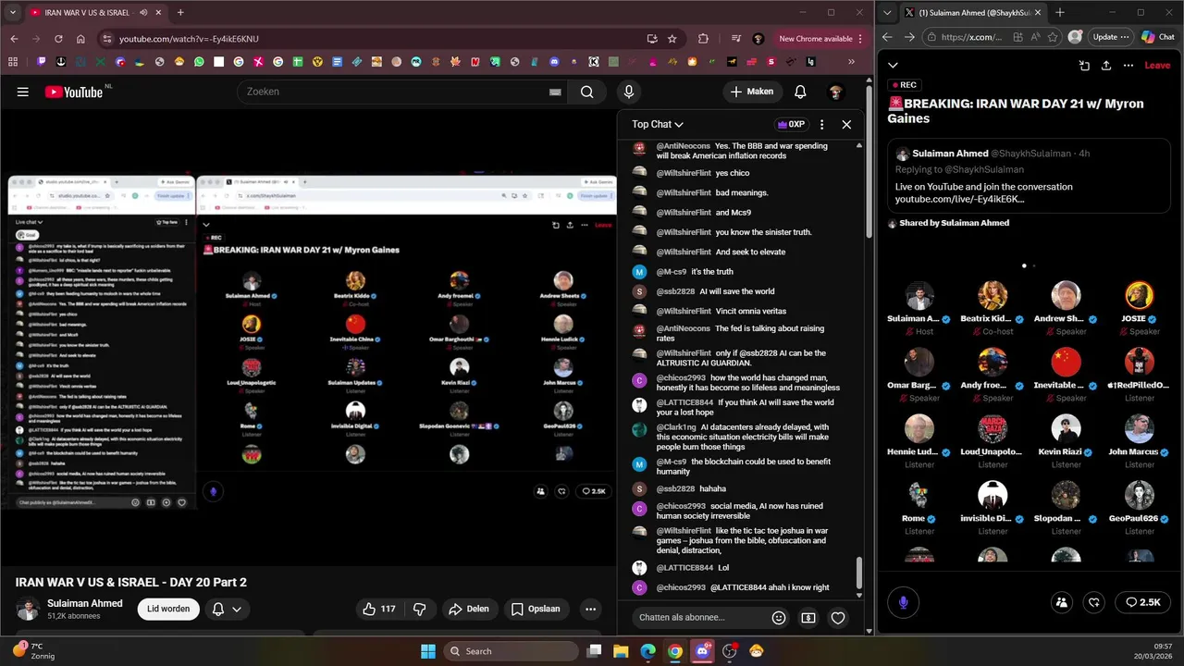Screen dimensions: 1184x666
Task: Open Beatrix Kidd co-host avatar in Space
Action: coord(993,296)
